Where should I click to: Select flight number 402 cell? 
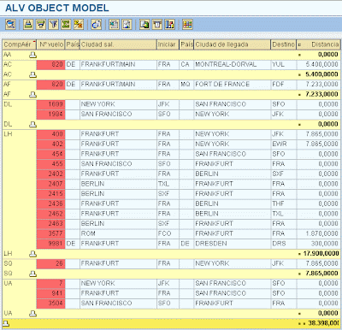coord(51,144)
